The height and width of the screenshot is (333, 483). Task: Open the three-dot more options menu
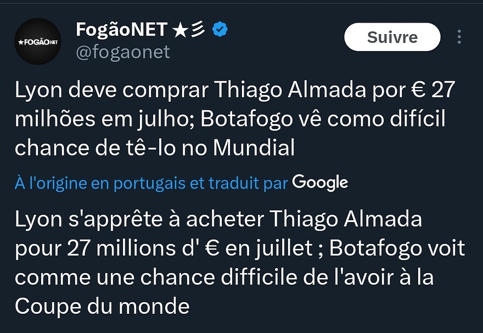coord(459,37)
